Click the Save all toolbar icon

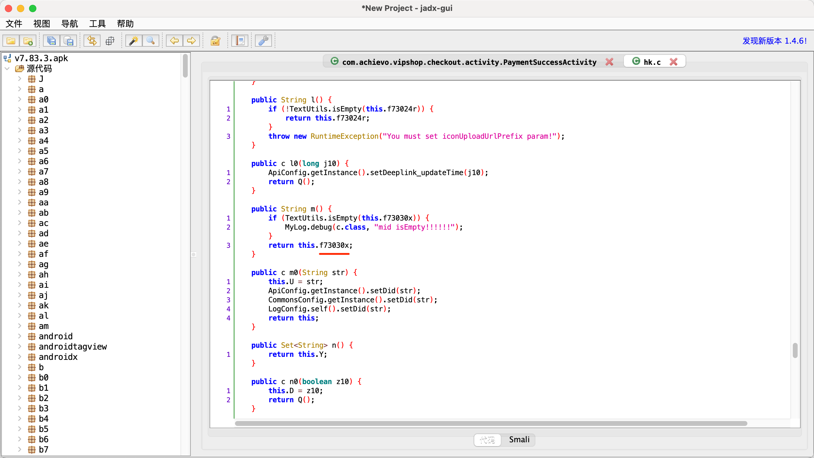[51, 41]
